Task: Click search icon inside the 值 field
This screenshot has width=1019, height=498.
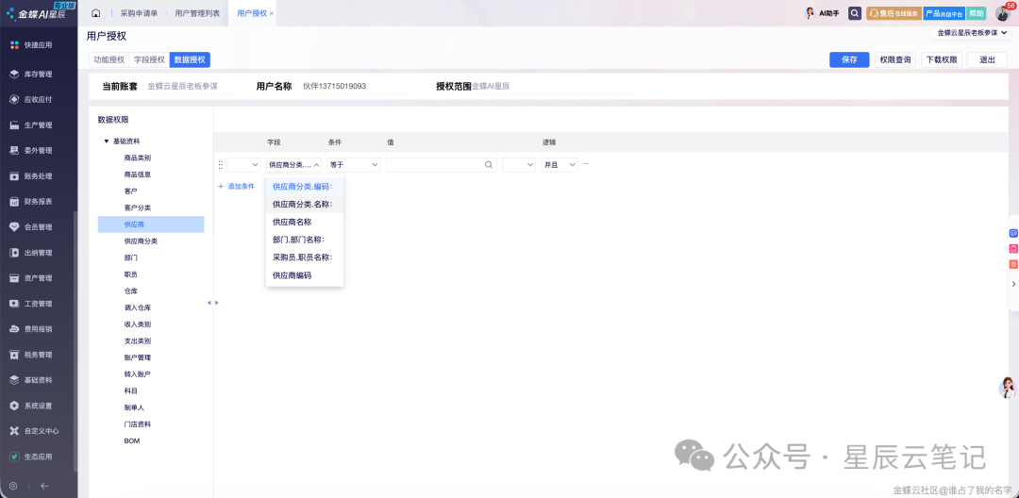Action: pos(489,165)
